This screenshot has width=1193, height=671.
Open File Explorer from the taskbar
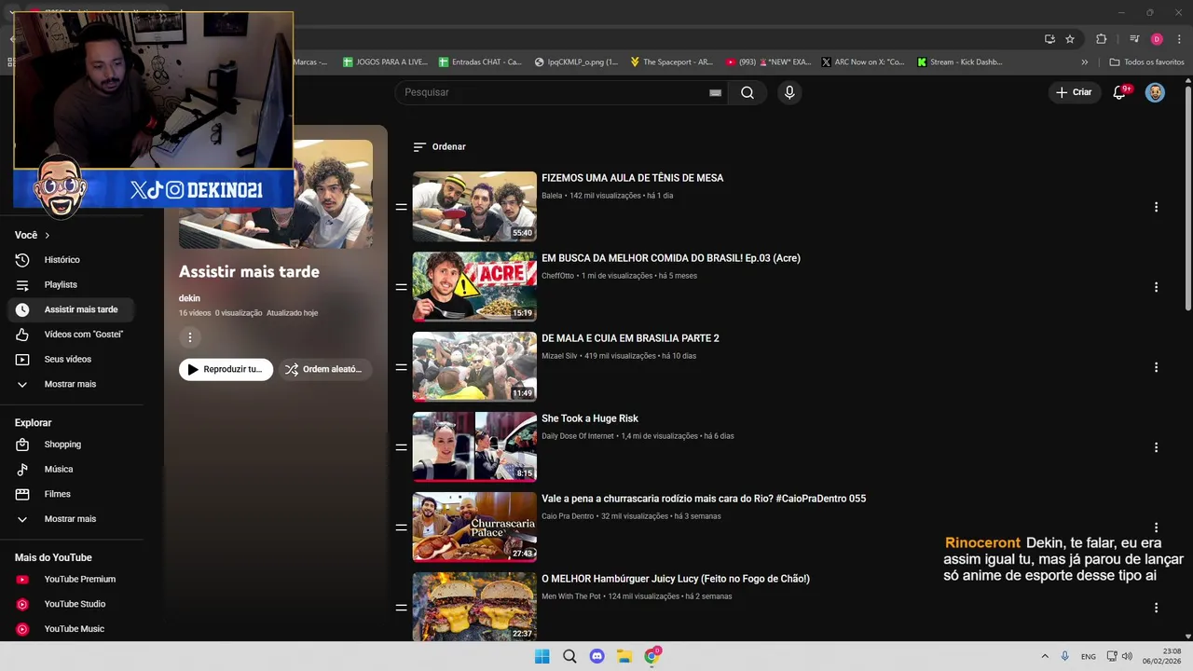624,656
